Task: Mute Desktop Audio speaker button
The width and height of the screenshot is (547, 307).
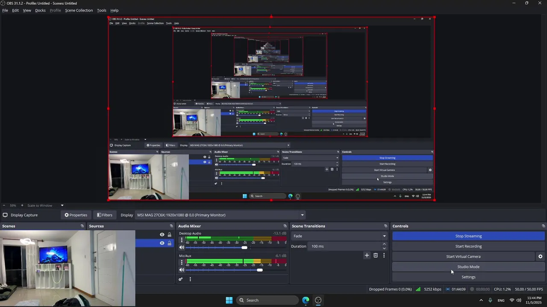Action: coord(182,247)
